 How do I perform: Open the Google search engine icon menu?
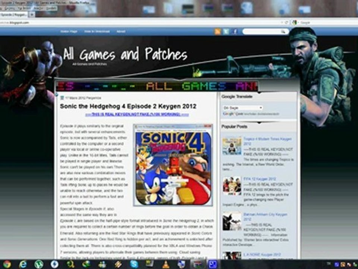[x=295, y=22]
